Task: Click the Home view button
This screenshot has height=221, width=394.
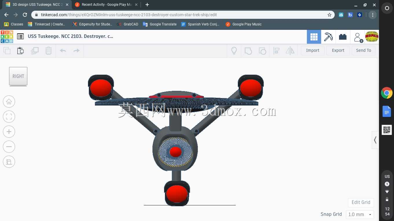Action: 9,102
